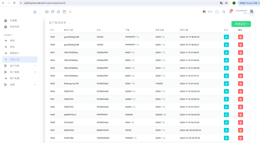
Task: Click phone 8080370491 in row 1047
Action: [x=103, y=130]
